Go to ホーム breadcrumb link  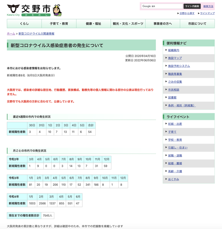coord(11,34)
